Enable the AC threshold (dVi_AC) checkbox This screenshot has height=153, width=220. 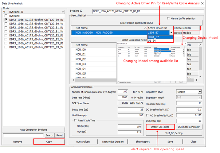(147, 115)
